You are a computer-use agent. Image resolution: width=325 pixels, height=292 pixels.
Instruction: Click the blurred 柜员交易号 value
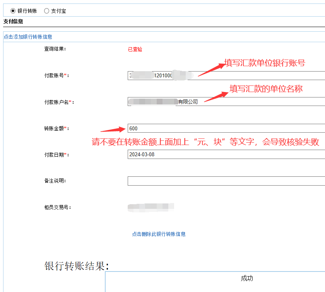pos(151,207)
